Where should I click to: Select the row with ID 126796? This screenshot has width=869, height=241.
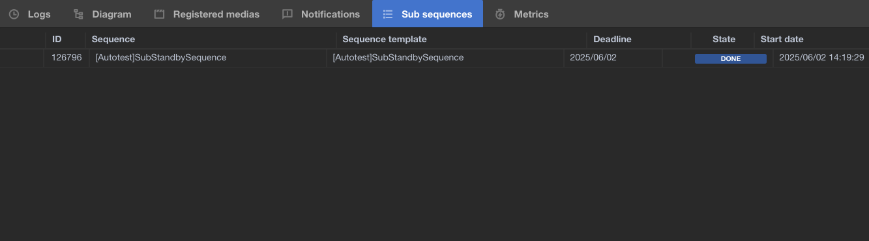click(x=434, y=58)
